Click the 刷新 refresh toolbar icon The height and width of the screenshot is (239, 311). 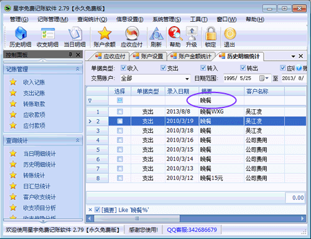pyautogui.click(x=156, y=37)
